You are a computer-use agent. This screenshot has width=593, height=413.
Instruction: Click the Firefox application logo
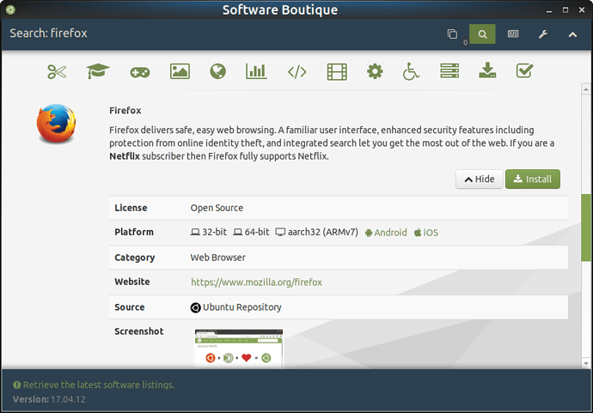click(x=57, y=124)
